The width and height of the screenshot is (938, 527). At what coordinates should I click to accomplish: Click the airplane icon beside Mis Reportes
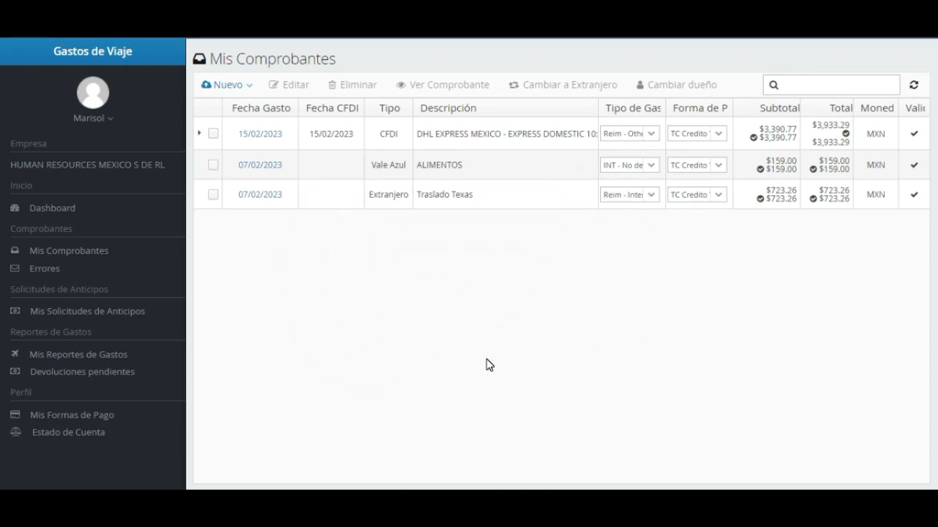click(15, 354)
